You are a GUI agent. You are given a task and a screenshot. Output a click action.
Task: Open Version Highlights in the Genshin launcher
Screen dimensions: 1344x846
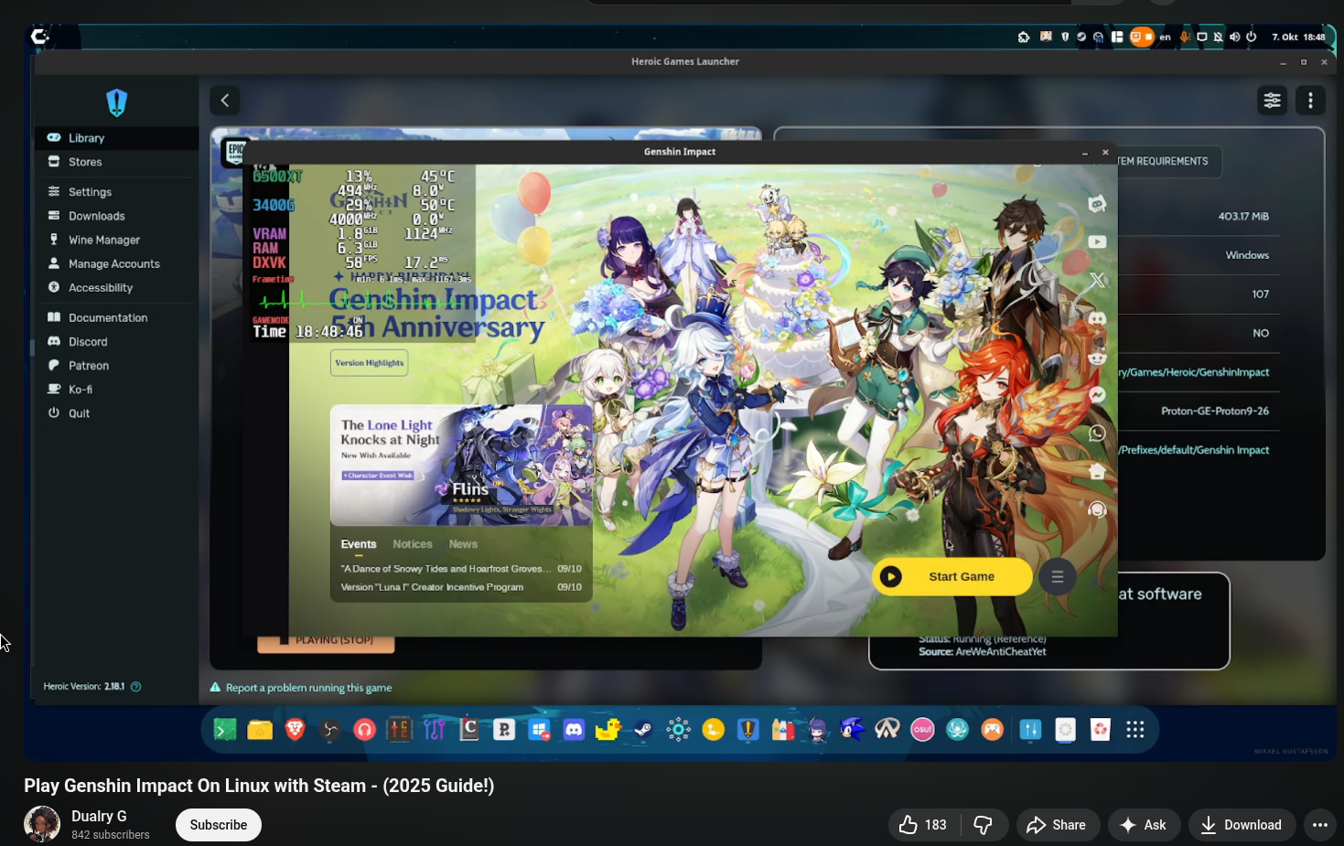(370, 363)
